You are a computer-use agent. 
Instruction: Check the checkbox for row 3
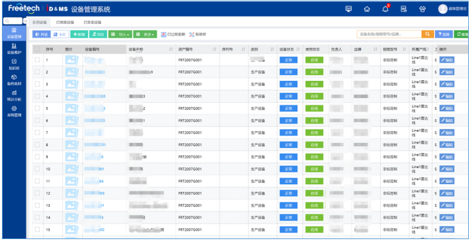(37, 84)
